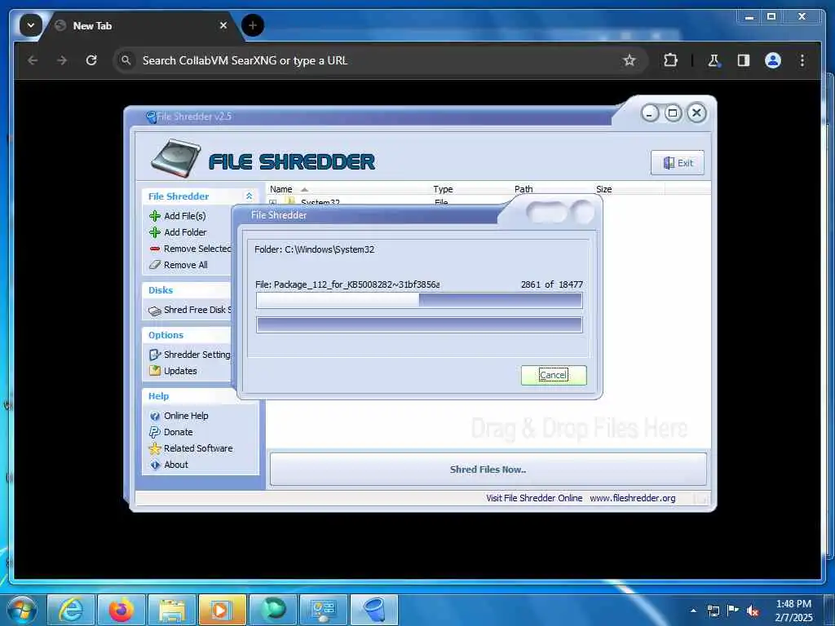
Task: Click the overall progress bar
Action: [419, 324]
